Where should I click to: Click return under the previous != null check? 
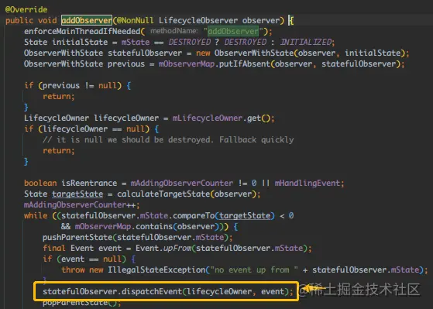[x=57, y=96]
